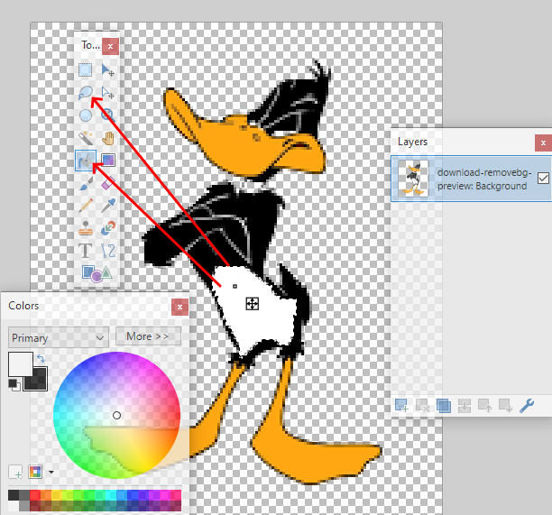Pick the Shapes tool
Viewport: 552px width, 515px height.
(x=97, y=273)
